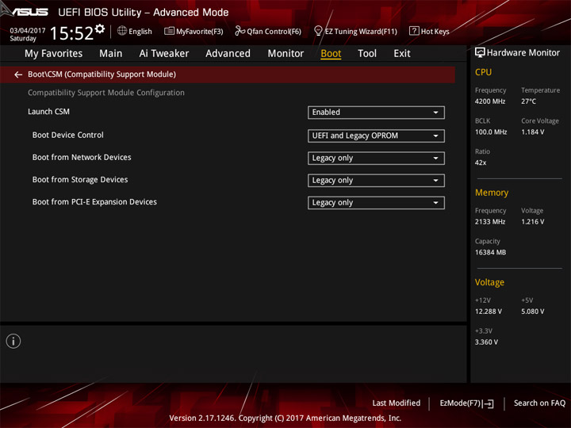Click the Hardware Monitor display icon
Screen dimensions: 571x428
coord(480,53)
